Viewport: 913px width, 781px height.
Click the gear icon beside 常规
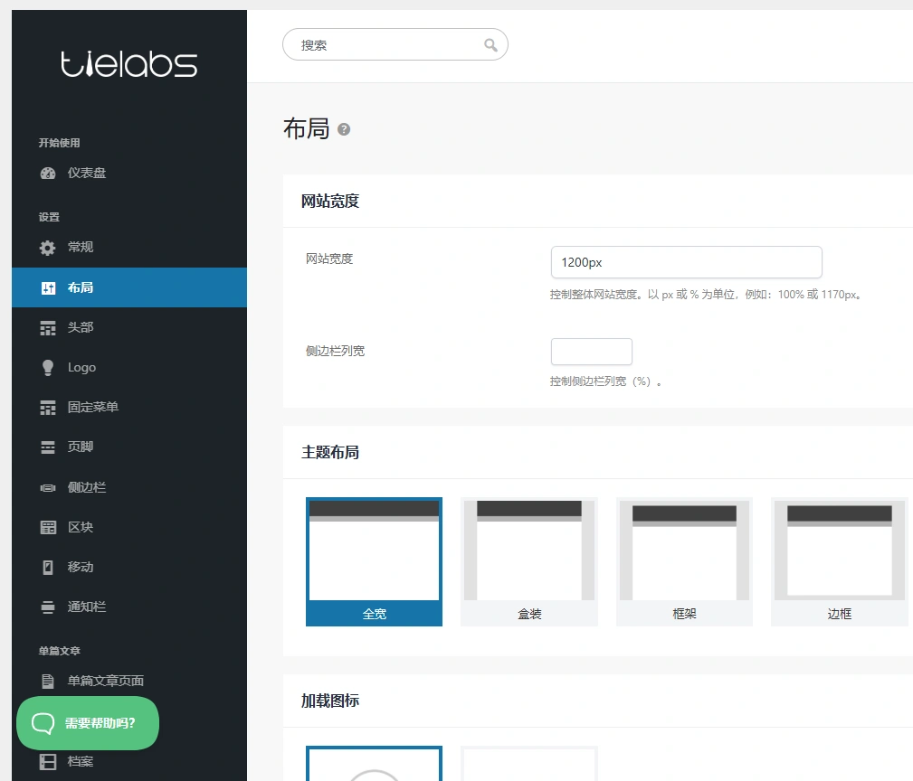[x=47, y=247]
